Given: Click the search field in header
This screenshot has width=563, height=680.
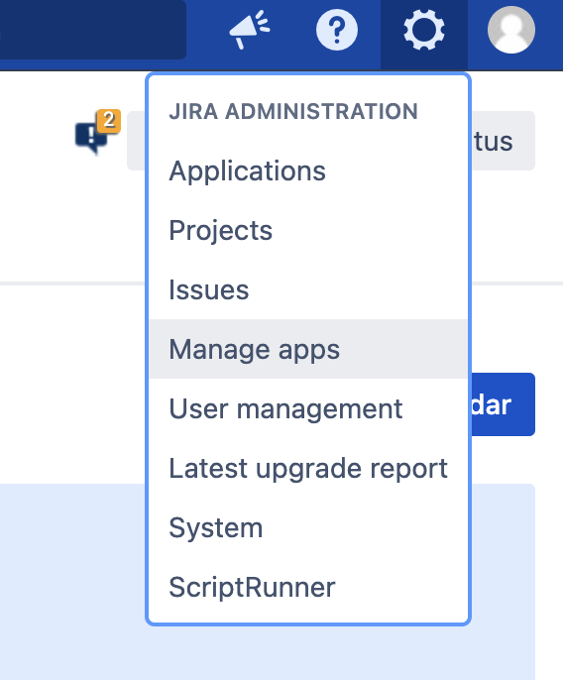Looking at the screenshot, I should 93,30.
